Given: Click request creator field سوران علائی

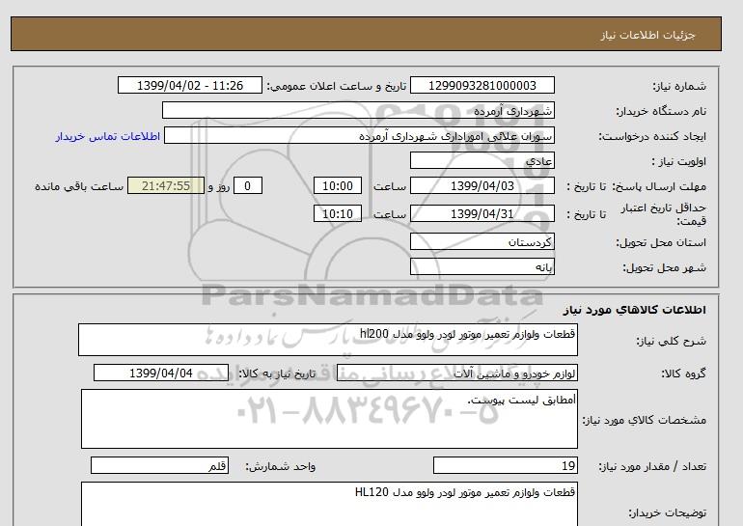Looking at the screenshot, I should [359, 135].
